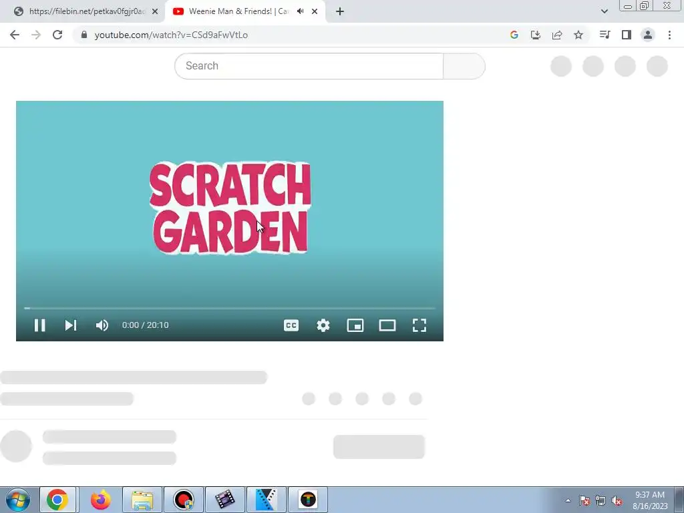This screenshot has width=684, height=513.
Task: Click the YouTube search field
Action: click(309, 66)
